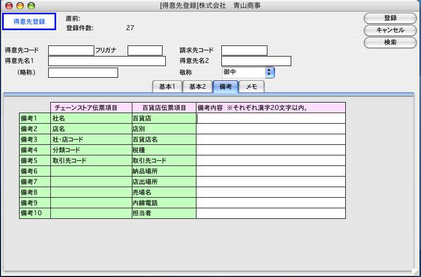Select the 備考 tab
Viewport: 421px width, 277px height.
[225, 87]
